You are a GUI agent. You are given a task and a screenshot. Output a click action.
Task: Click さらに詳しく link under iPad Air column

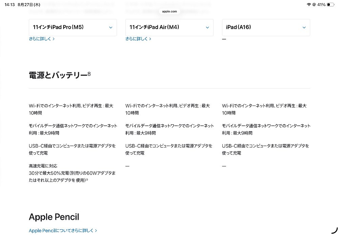point(138,39)
